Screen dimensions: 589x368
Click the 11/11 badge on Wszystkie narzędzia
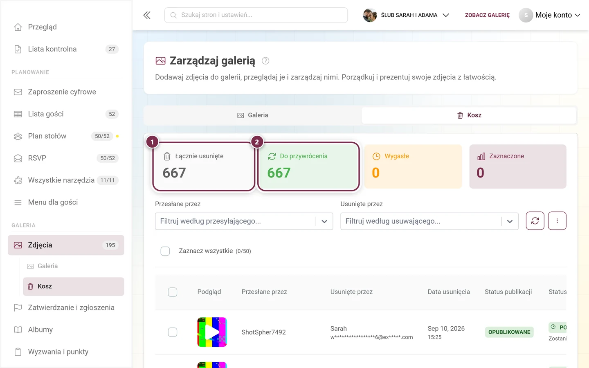coord(108,180)
